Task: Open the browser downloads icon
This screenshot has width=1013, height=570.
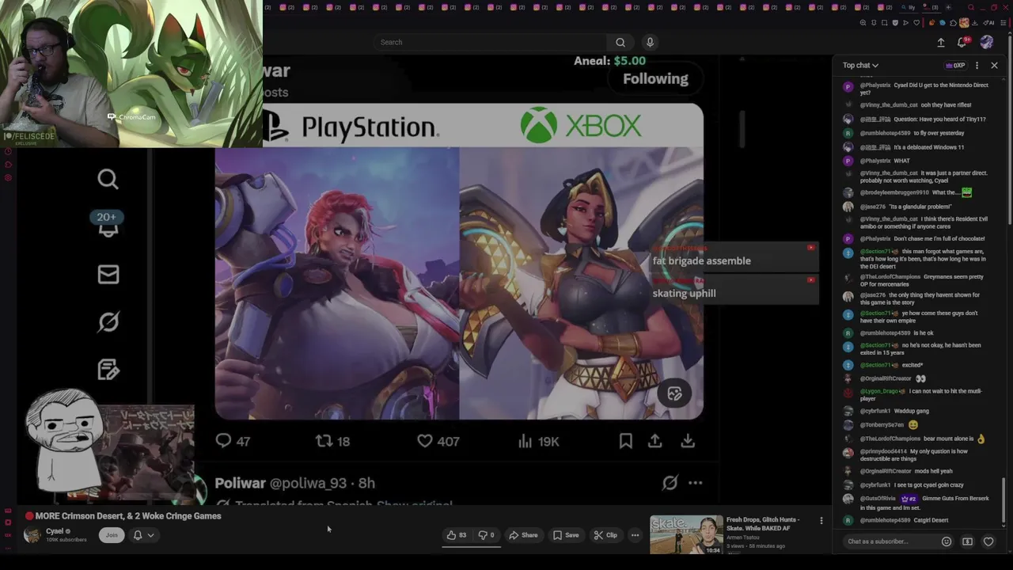Action: coord(974,23)
